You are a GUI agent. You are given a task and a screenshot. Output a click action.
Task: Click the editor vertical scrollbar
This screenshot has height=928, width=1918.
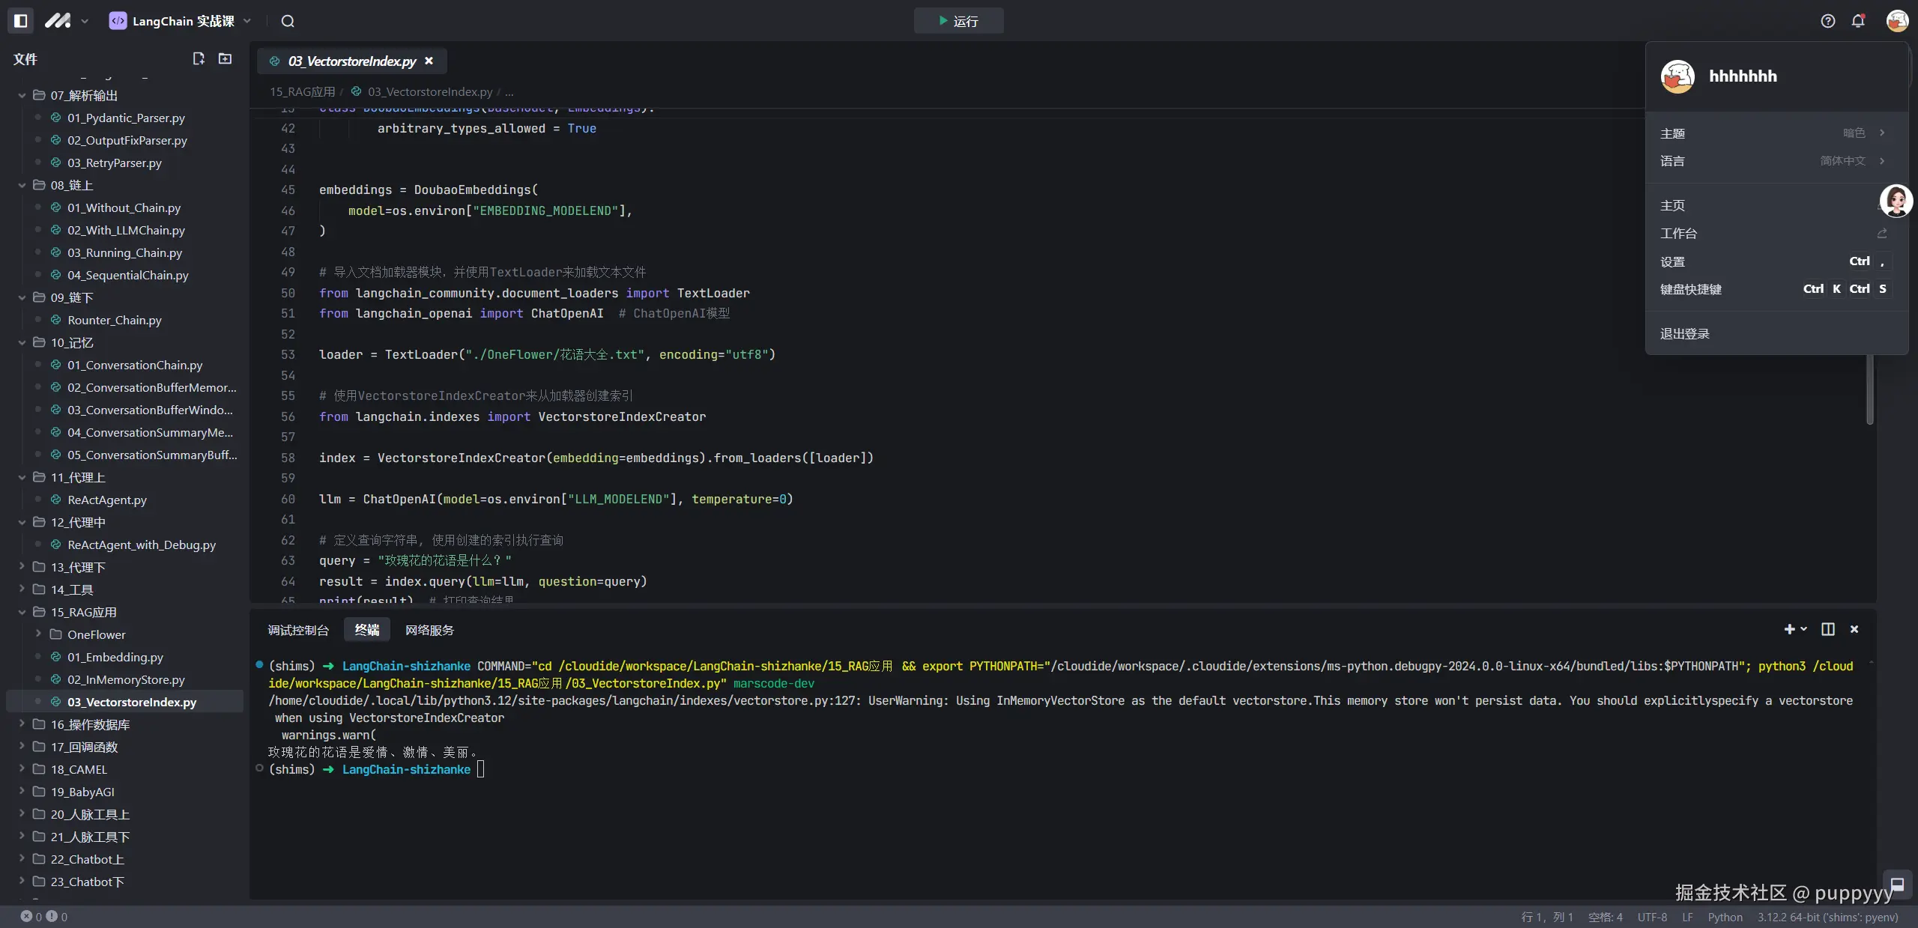coord(1869,389)
